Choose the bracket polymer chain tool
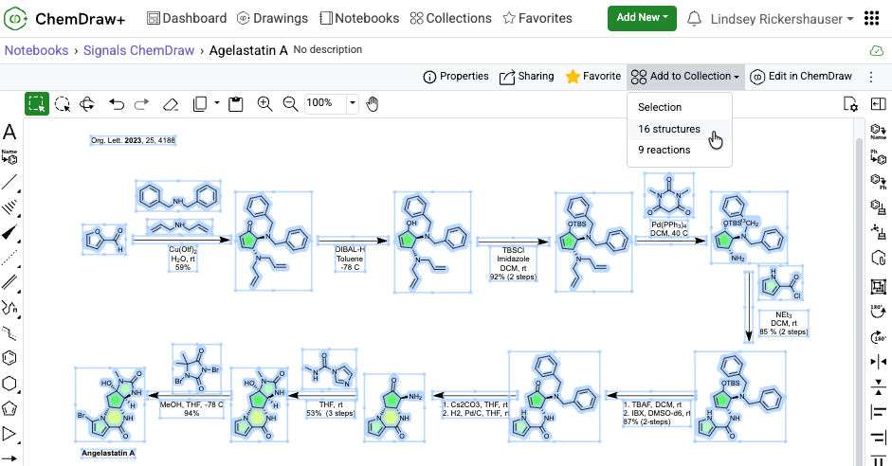 [x=9, y=308]
